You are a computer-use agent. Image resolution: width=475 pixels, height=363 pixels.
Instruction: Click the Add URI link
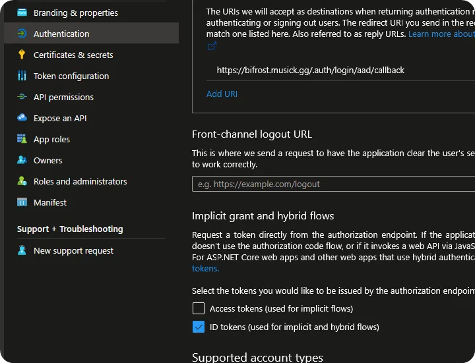222,94
